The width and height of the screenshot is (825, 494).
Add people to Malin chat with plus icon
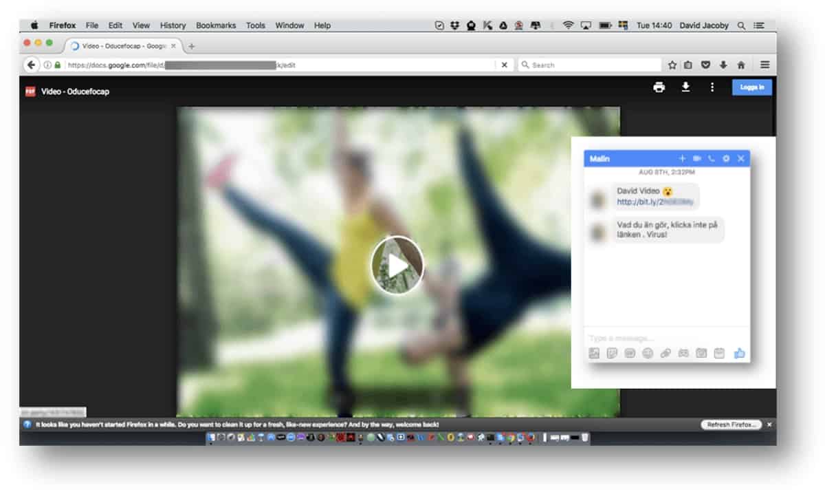pyautogui.click(x=682, y=158)
